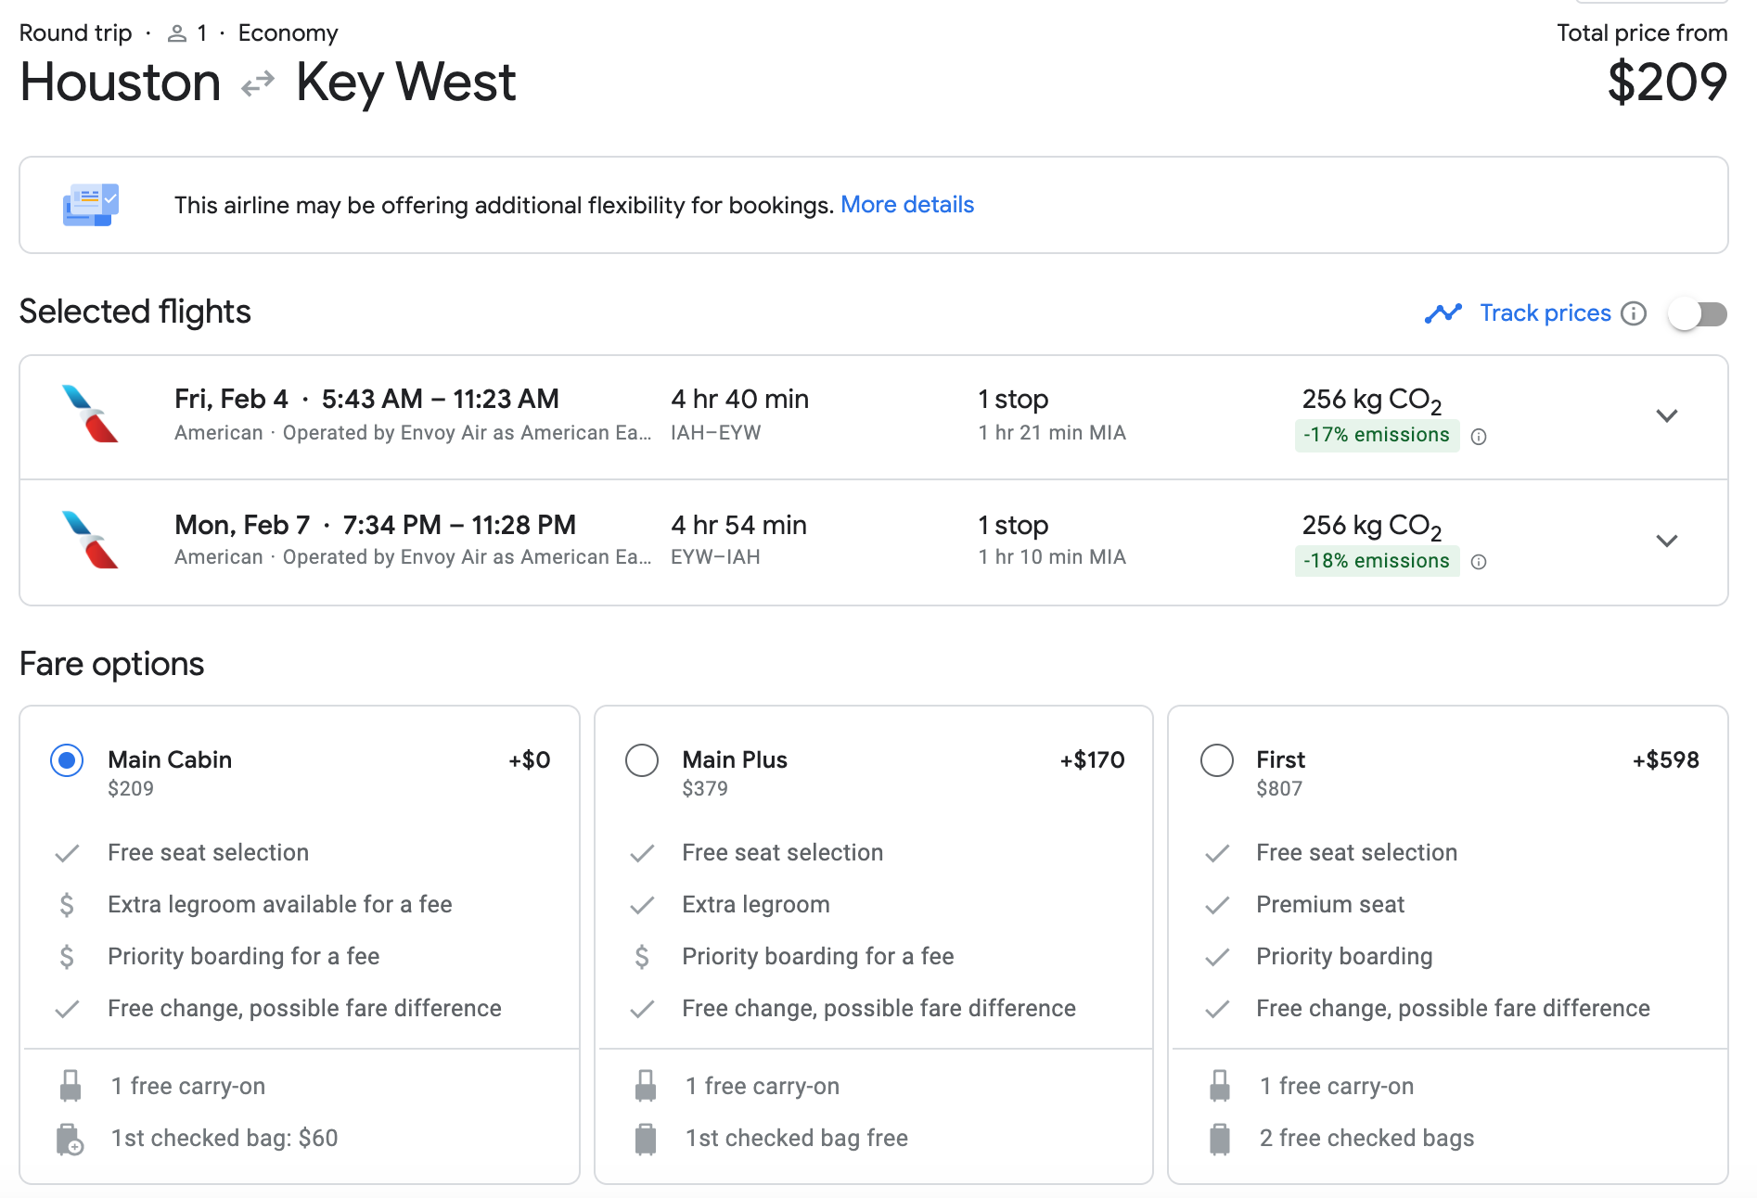Click the round-trip arrows between Houston and Key West
The image size is (1757, 1198).
(x=258, y=83)
